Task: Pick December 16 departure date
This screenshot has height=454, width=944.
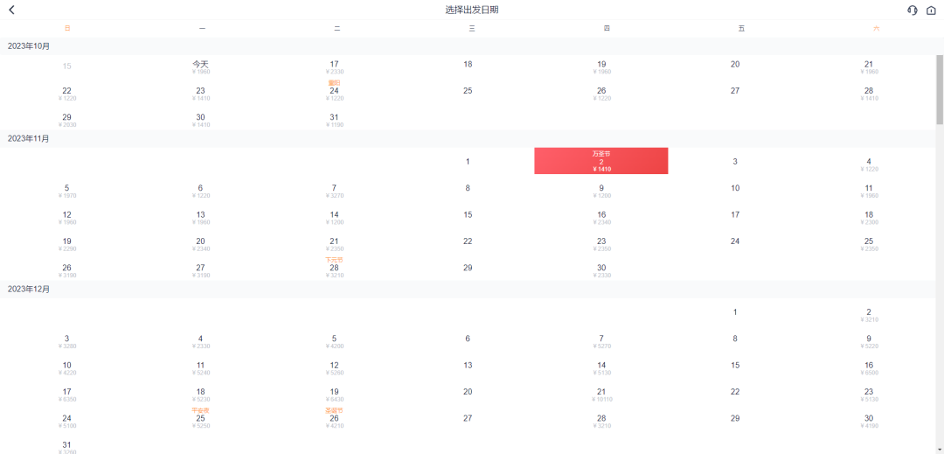Action: coord(869,367)
